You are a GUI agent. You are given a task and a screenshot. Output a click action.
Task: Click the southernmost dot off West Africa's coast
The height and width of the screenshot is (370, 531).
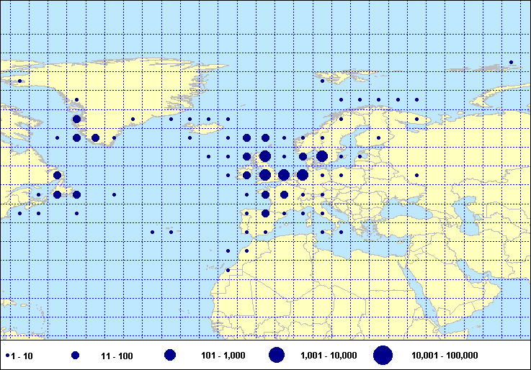tap(228, 270)
